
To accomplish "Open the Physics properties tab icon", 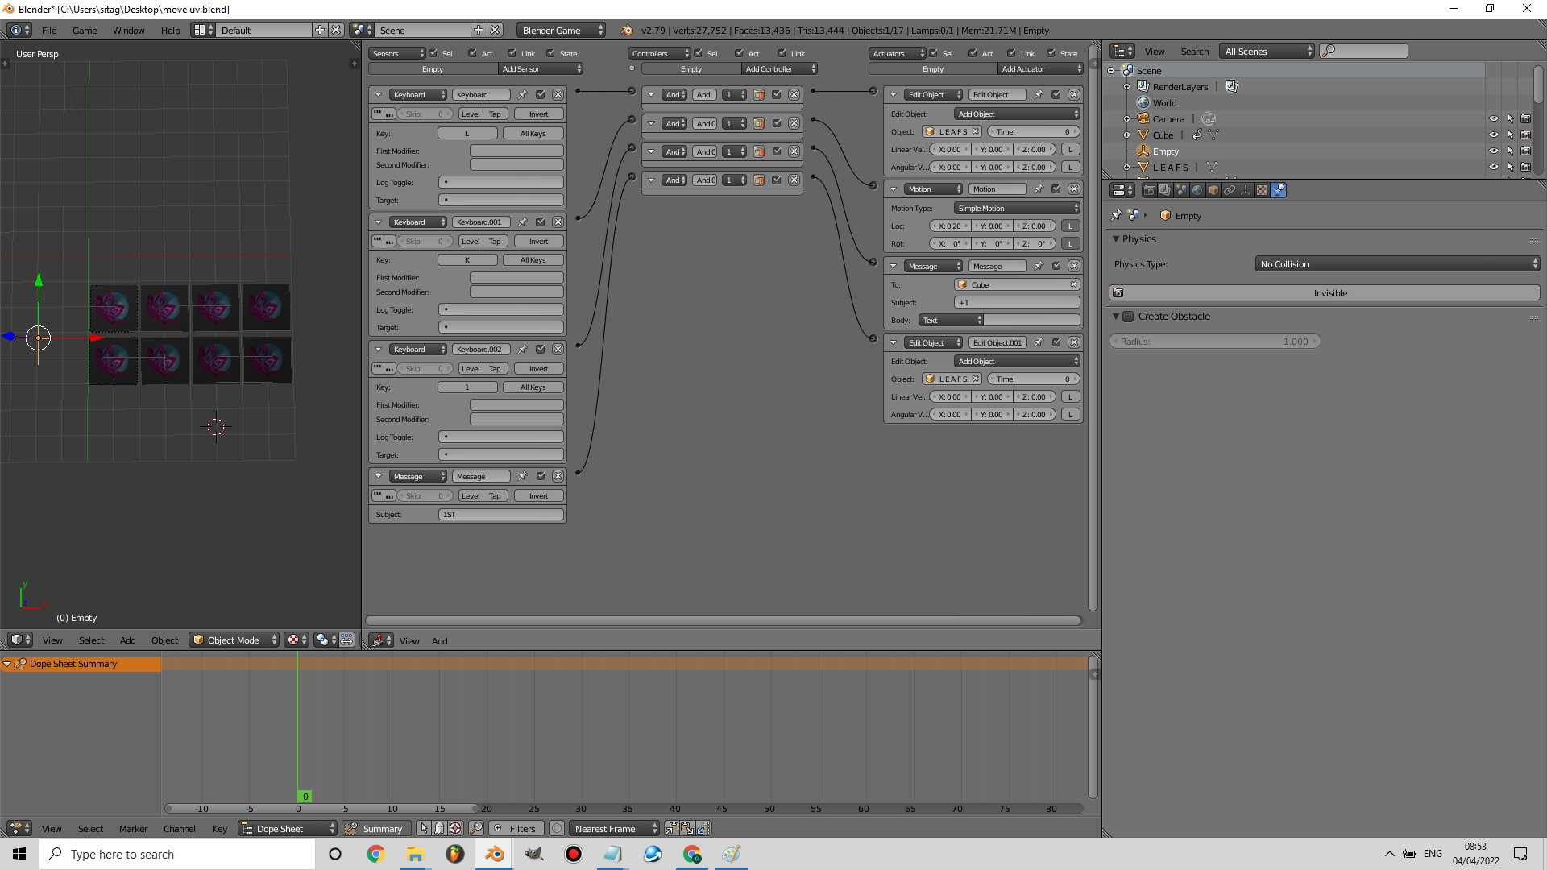I will pyautogui.click(x=1278, y=190).
